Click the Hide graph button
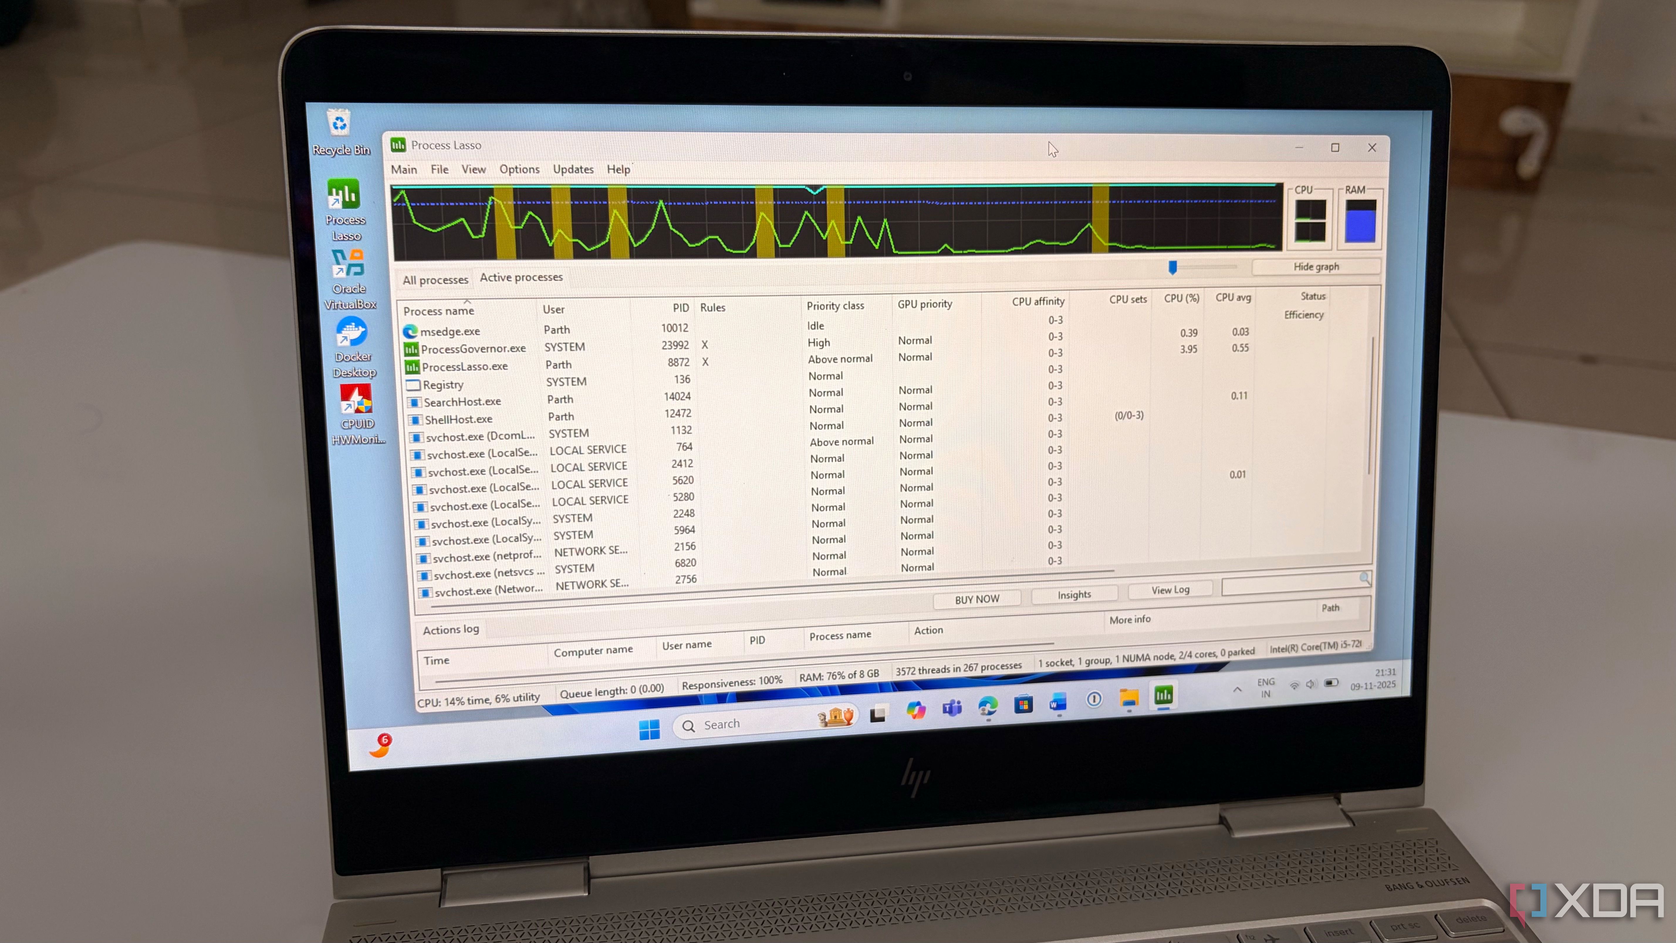Viewport: 1676px width, 943px height. 1316,267
